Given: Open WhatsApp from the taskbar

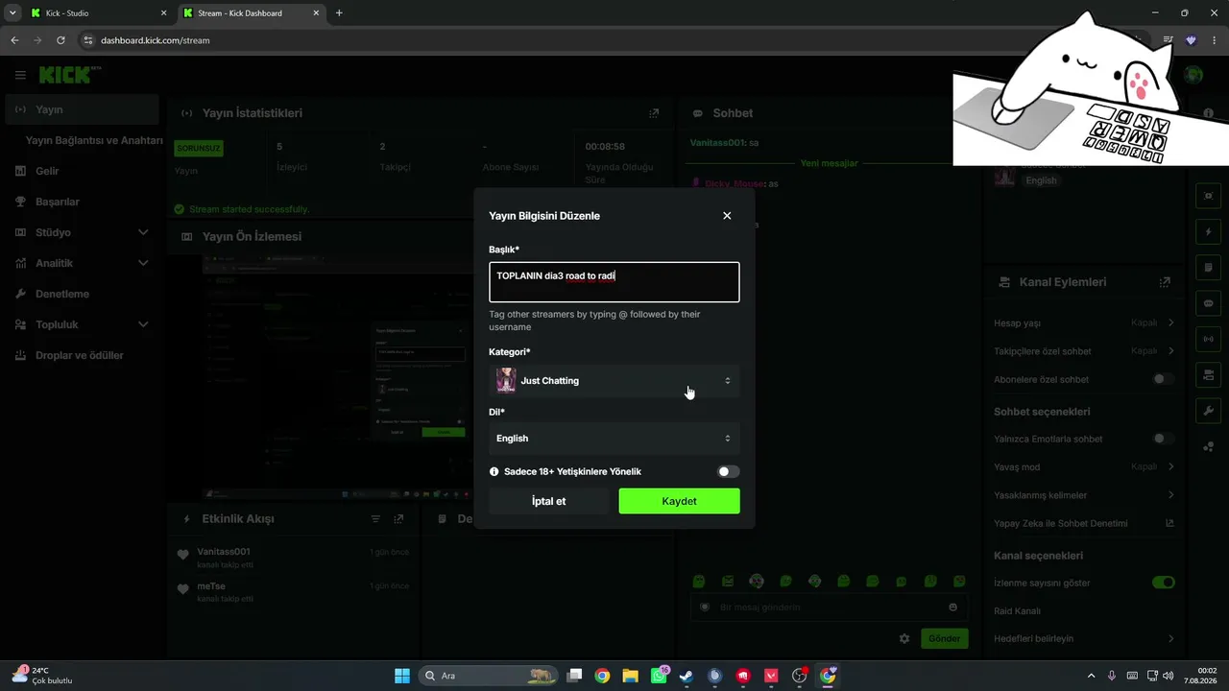Looking at the screenshot, I should pyautogui.click(x=659, y=676).
